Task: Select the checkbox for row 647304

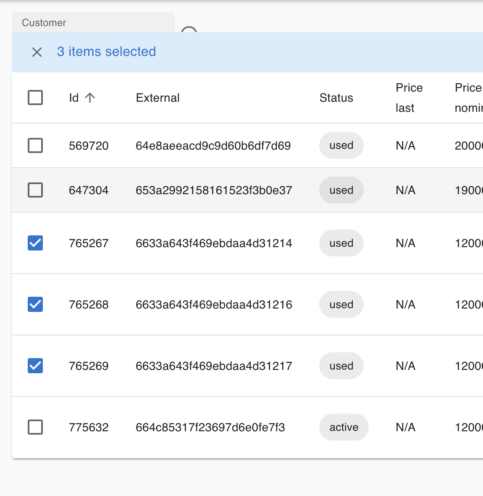Action: 35,190
